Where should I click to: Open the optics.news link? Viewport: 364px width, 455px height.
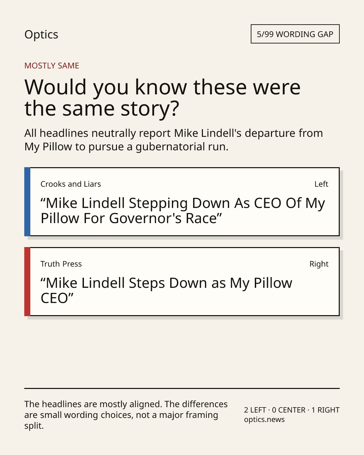(x=264, y=420)
